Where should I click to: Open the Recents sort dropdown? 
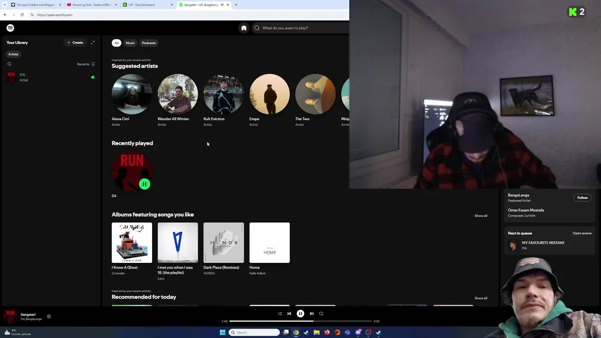86,64
